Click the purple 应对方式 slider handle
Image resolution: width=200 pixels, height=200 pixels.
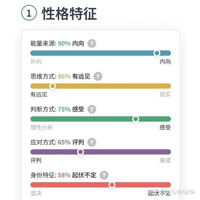[x=81, y=152]
